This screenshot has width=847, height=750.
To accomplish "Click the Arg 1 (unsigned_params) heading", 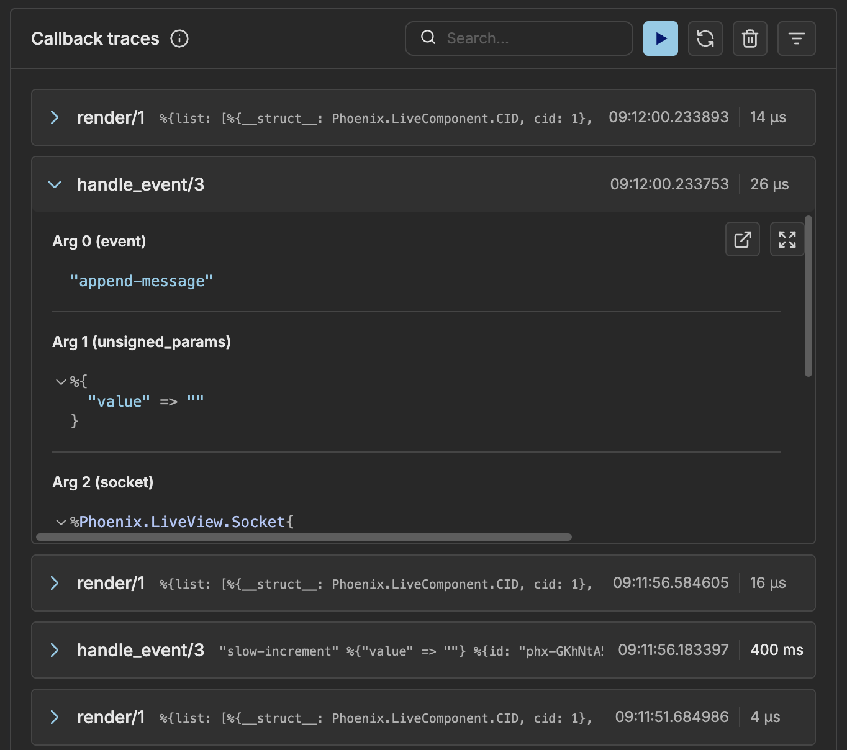I will [142, 342].
